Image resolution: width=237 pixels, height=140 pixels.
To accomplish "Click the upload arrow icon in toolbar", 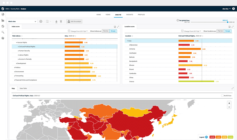I will 61,21.
